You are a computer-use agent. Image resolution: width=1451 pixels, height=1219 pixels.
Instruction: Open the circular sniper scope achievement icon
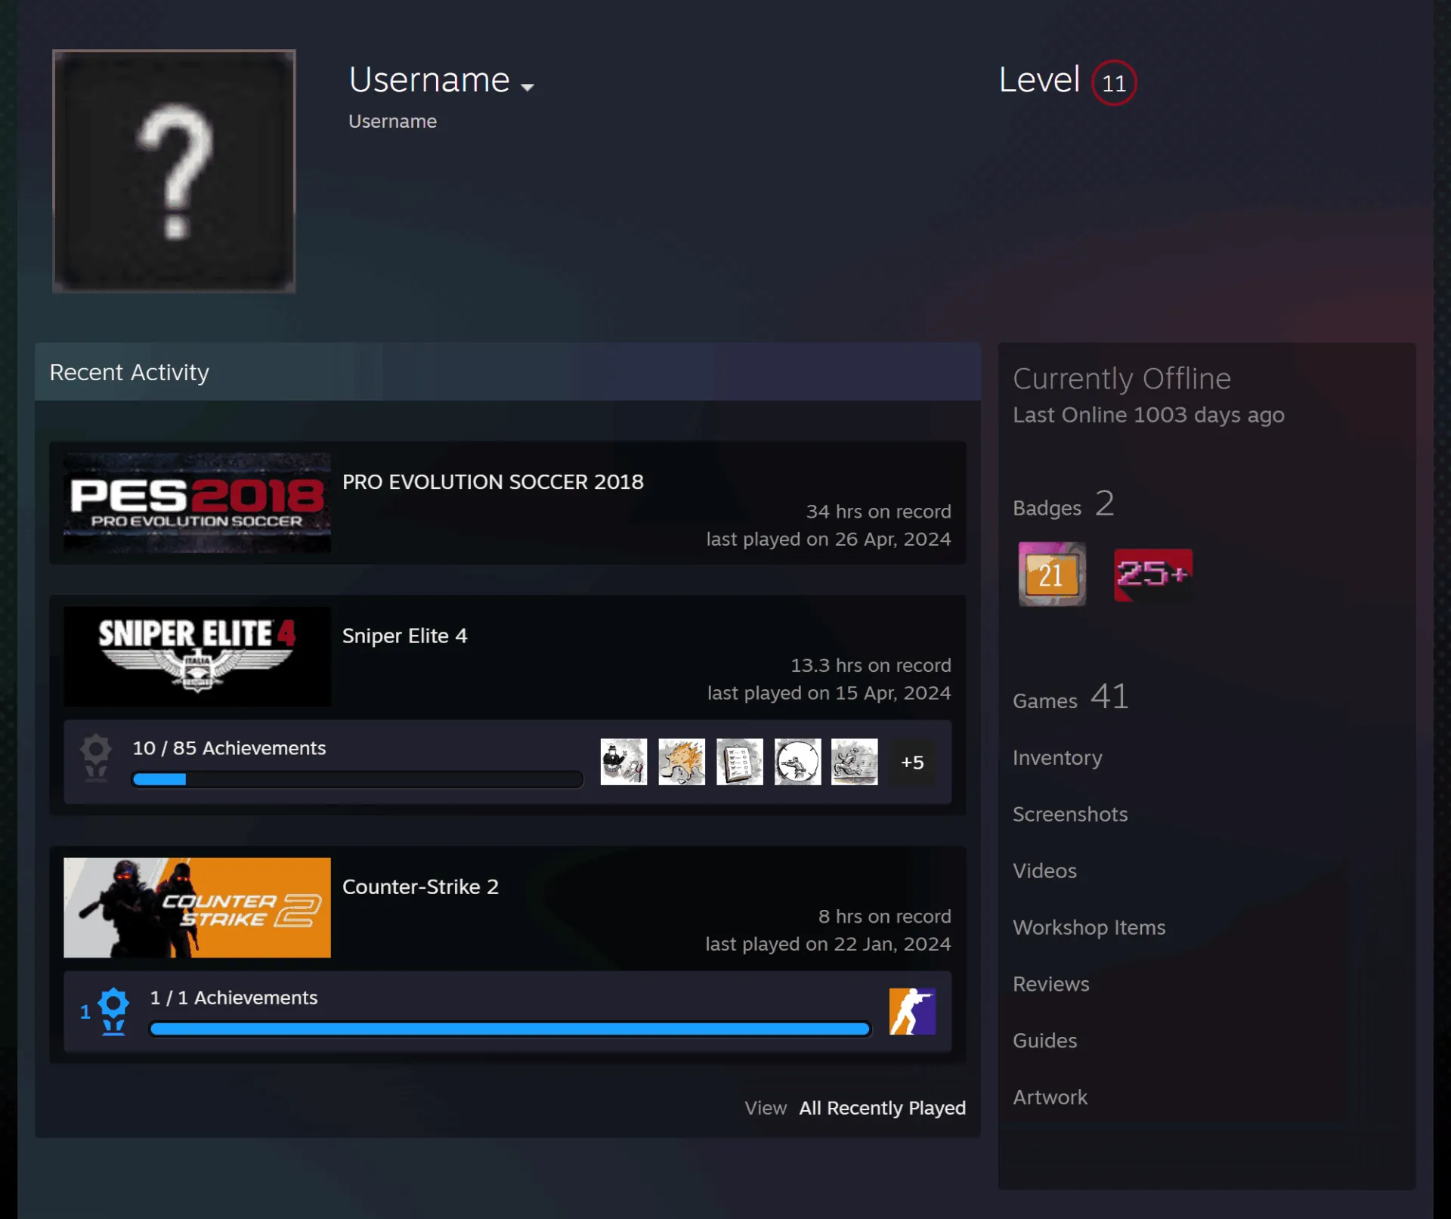[797, 762]
